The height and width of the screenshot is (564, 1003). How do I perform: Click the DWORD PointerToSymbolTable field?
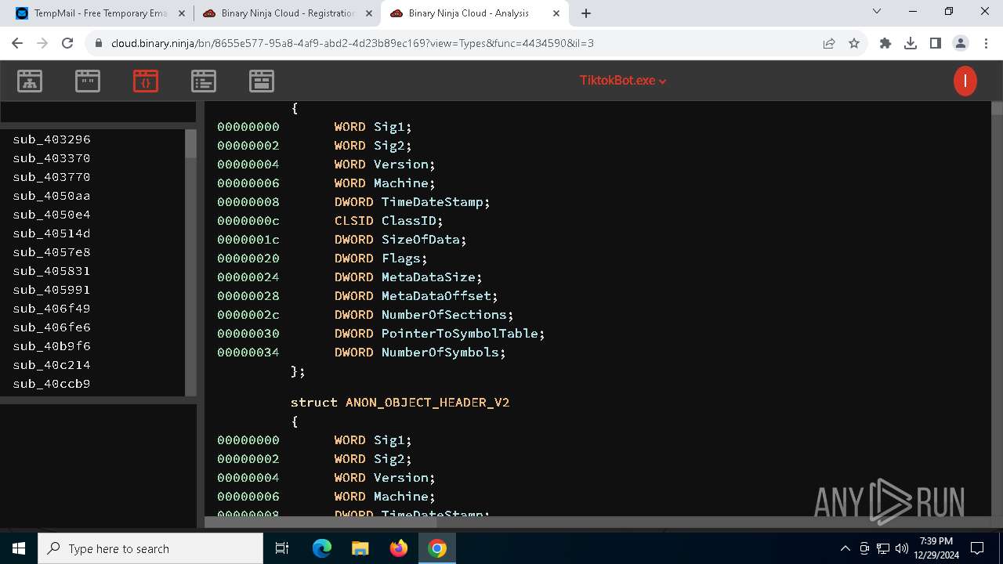pyautogui.click(x=440, y=334)
